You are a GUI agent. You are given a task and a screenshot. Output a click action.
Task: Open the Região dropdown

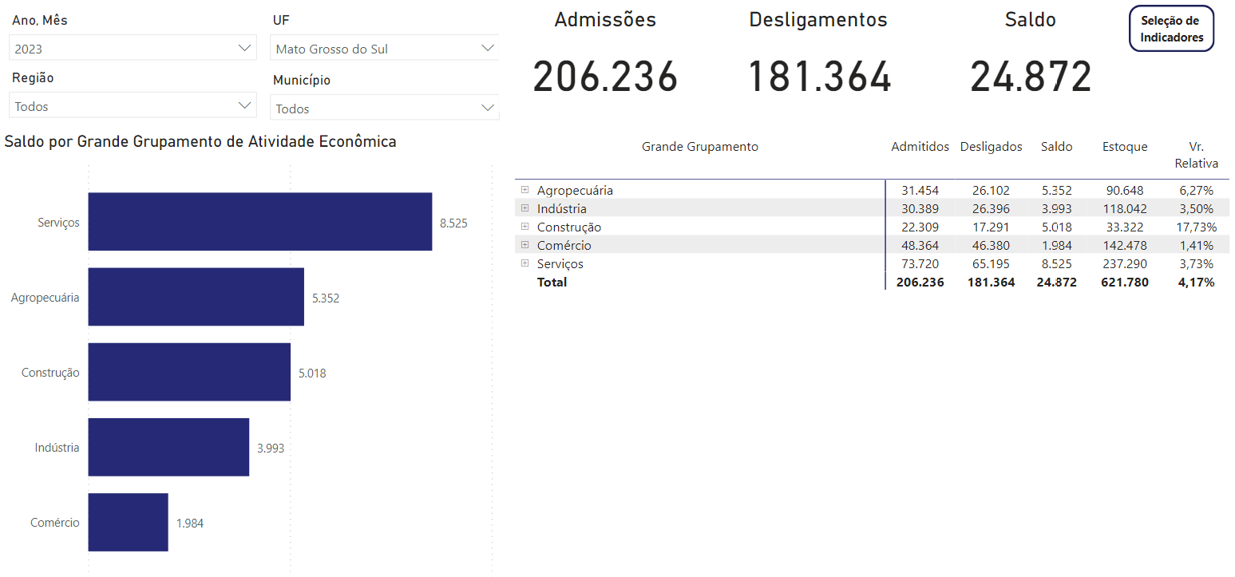click(x=133, y=106)
